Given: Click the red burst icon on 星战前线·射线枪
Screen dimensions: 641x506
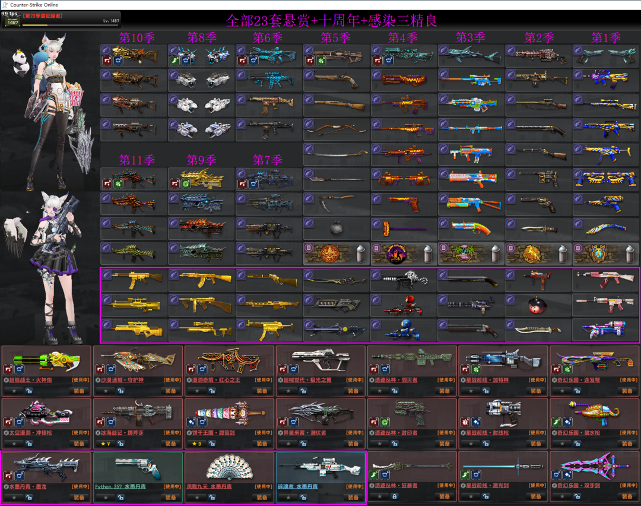Looking at the screenshot, I should point(465,422).
